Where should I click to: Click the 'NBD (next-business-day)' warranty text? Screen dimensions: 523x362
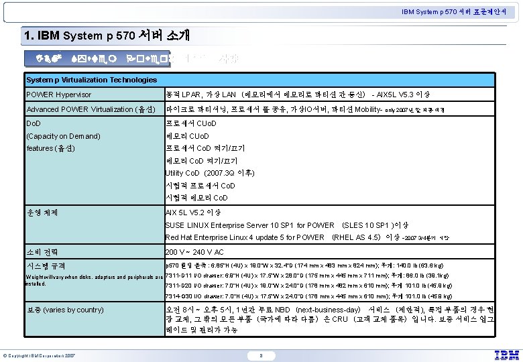318,310
